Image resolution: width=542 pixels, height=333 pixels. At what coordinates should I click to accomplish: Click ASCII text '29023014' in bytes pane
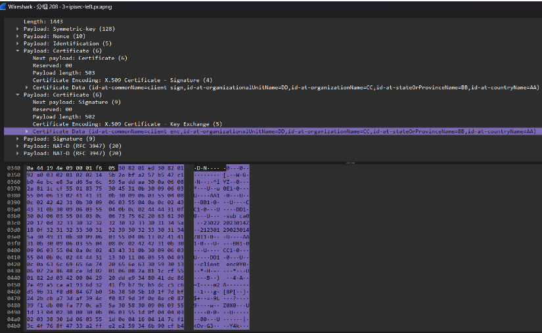pos(236,230)
